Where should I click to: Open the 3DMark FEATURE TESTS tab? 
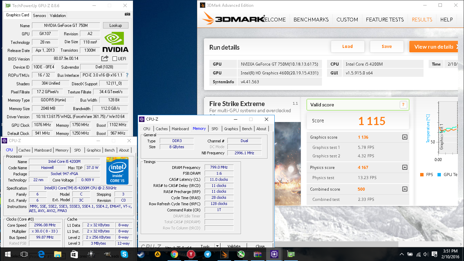tap(385, 19)
